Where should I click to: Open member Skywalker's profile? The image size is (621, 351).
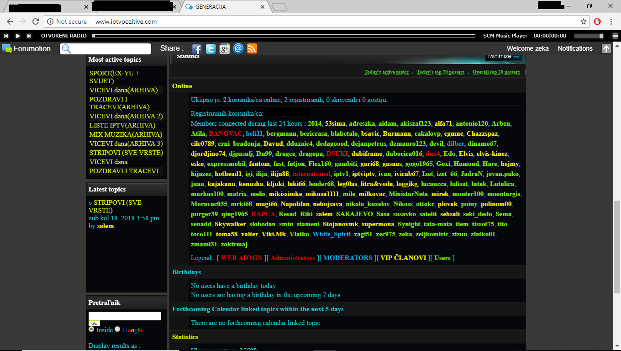point(230,224)
